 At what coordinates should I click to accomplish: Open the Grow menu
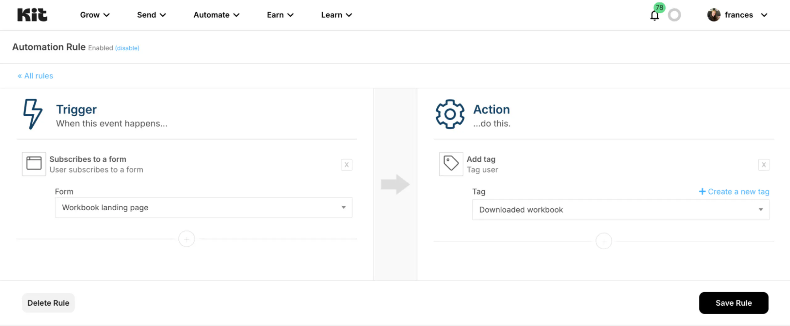pyautogui.click(x=94, y=15)
